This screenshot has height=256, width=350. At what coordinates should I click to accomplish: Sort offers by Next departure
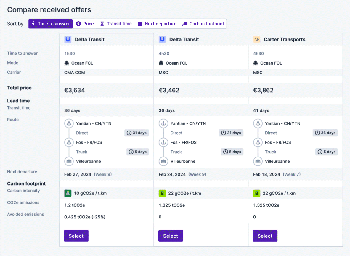coord(157,24)
